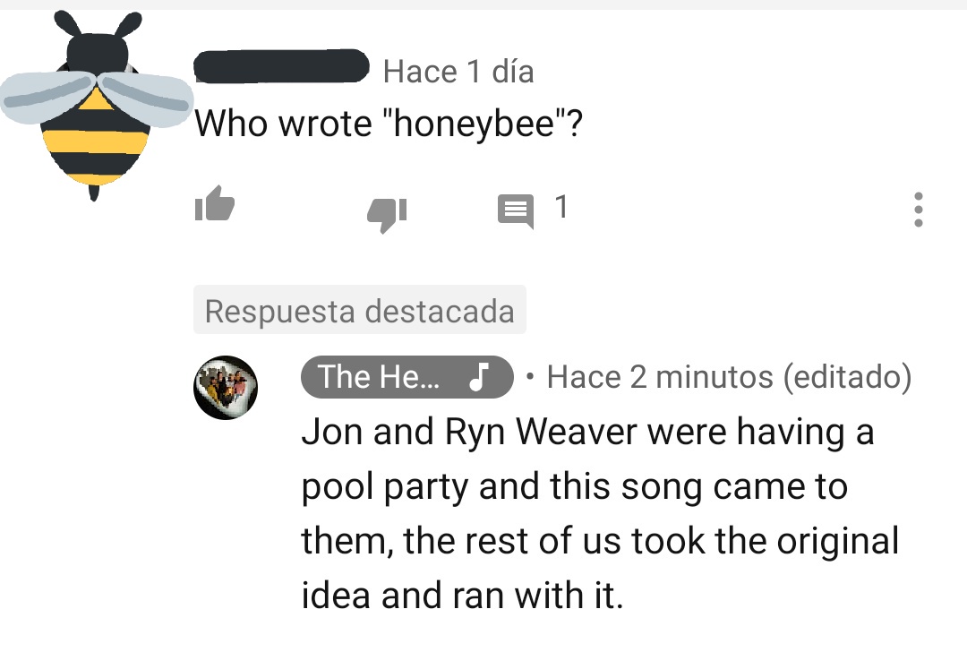This screenshot has height=652, width=967.
Task: Tap the reply line "idea and ran with it."
Action: [x=463, y=596]
